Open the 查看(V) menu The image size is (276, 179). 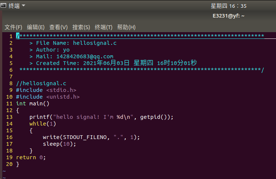coord(59,27)
